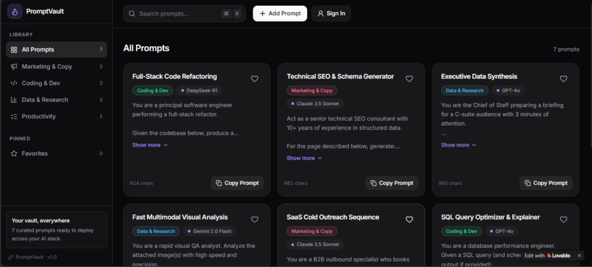Copy the Technical SEO & Schema Generator prompt
The width and height of the screenshot is (592, 267).
pos(391,183)
